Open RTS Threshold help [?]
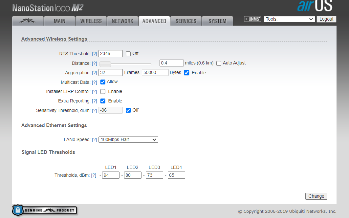Screen dimensions: 349x218 tap(95, 54)
